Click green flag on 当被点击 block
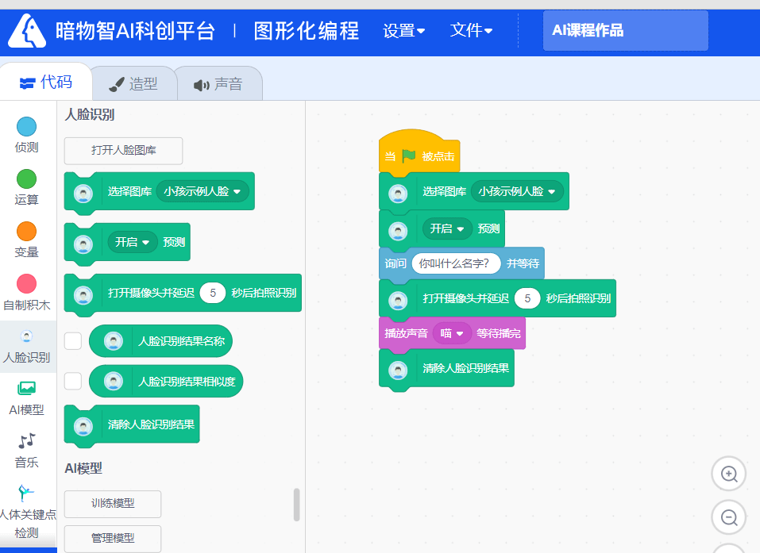The height and width of the screenshot is (553, 760). point(409,156)
